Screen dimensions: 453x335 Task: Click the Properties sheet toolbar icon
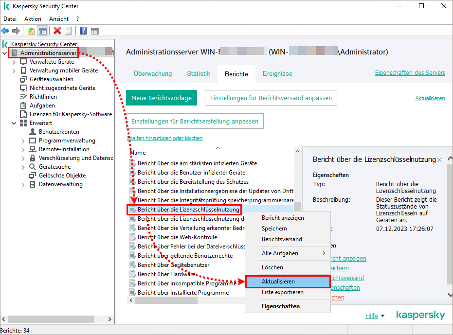tap(68, 31)
